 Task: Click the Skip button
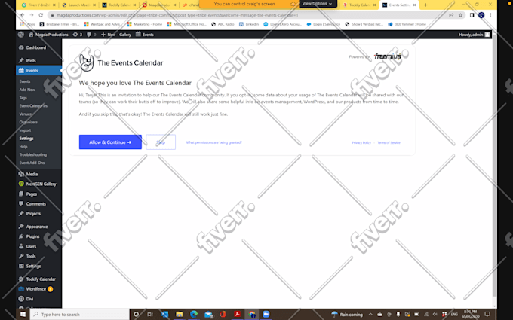tap(161, 142)
